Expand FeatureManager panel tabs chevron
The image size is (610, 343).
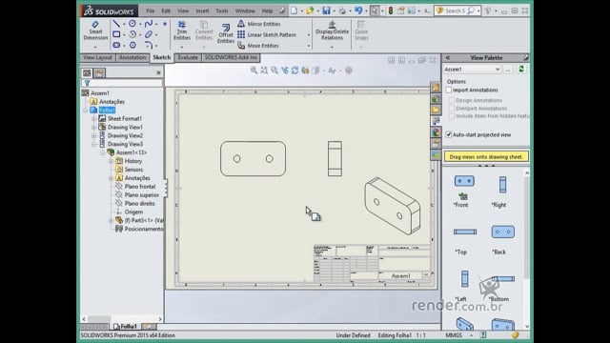(x=158, y=72)
